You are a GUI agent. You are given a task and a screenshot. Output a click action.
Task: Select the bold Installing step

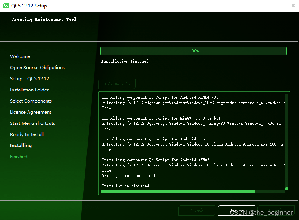point(21,146)
